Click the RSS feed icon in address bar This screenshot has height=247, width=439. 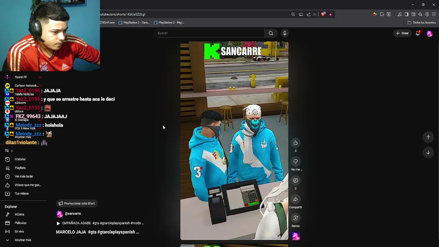pyautogui.click(x=315, y=14)
